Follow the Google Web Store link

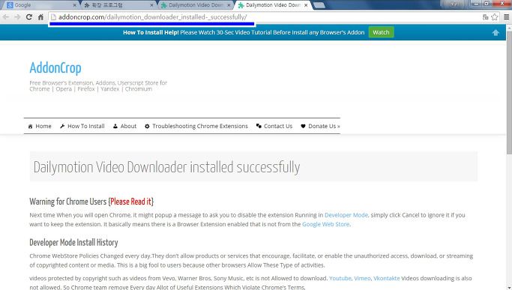coord(325,224)
